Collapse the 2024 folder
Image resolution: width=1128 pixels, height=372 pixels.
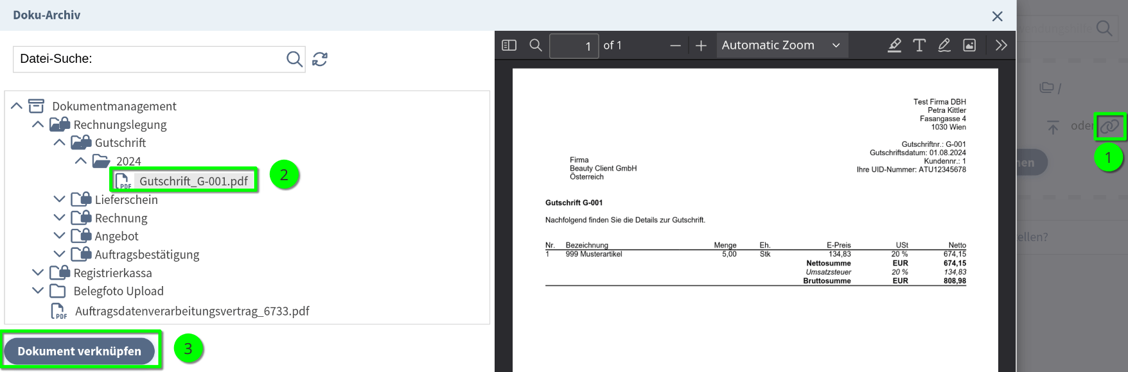81,161
